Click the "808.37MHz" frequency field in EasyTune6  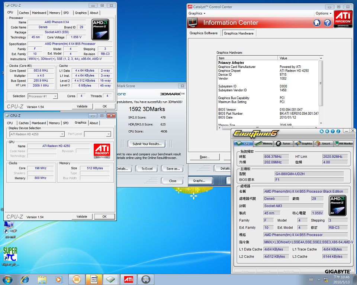click(276, 157)
